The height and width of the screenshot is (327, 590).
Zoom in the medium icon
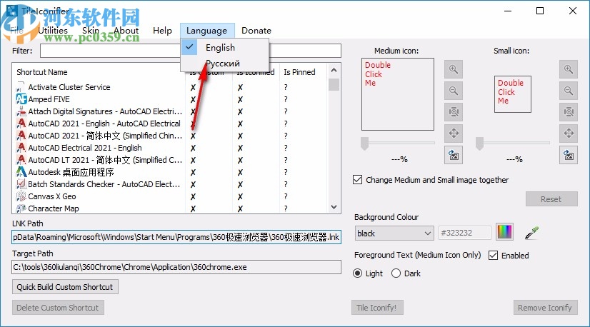(x=454, y=69)
